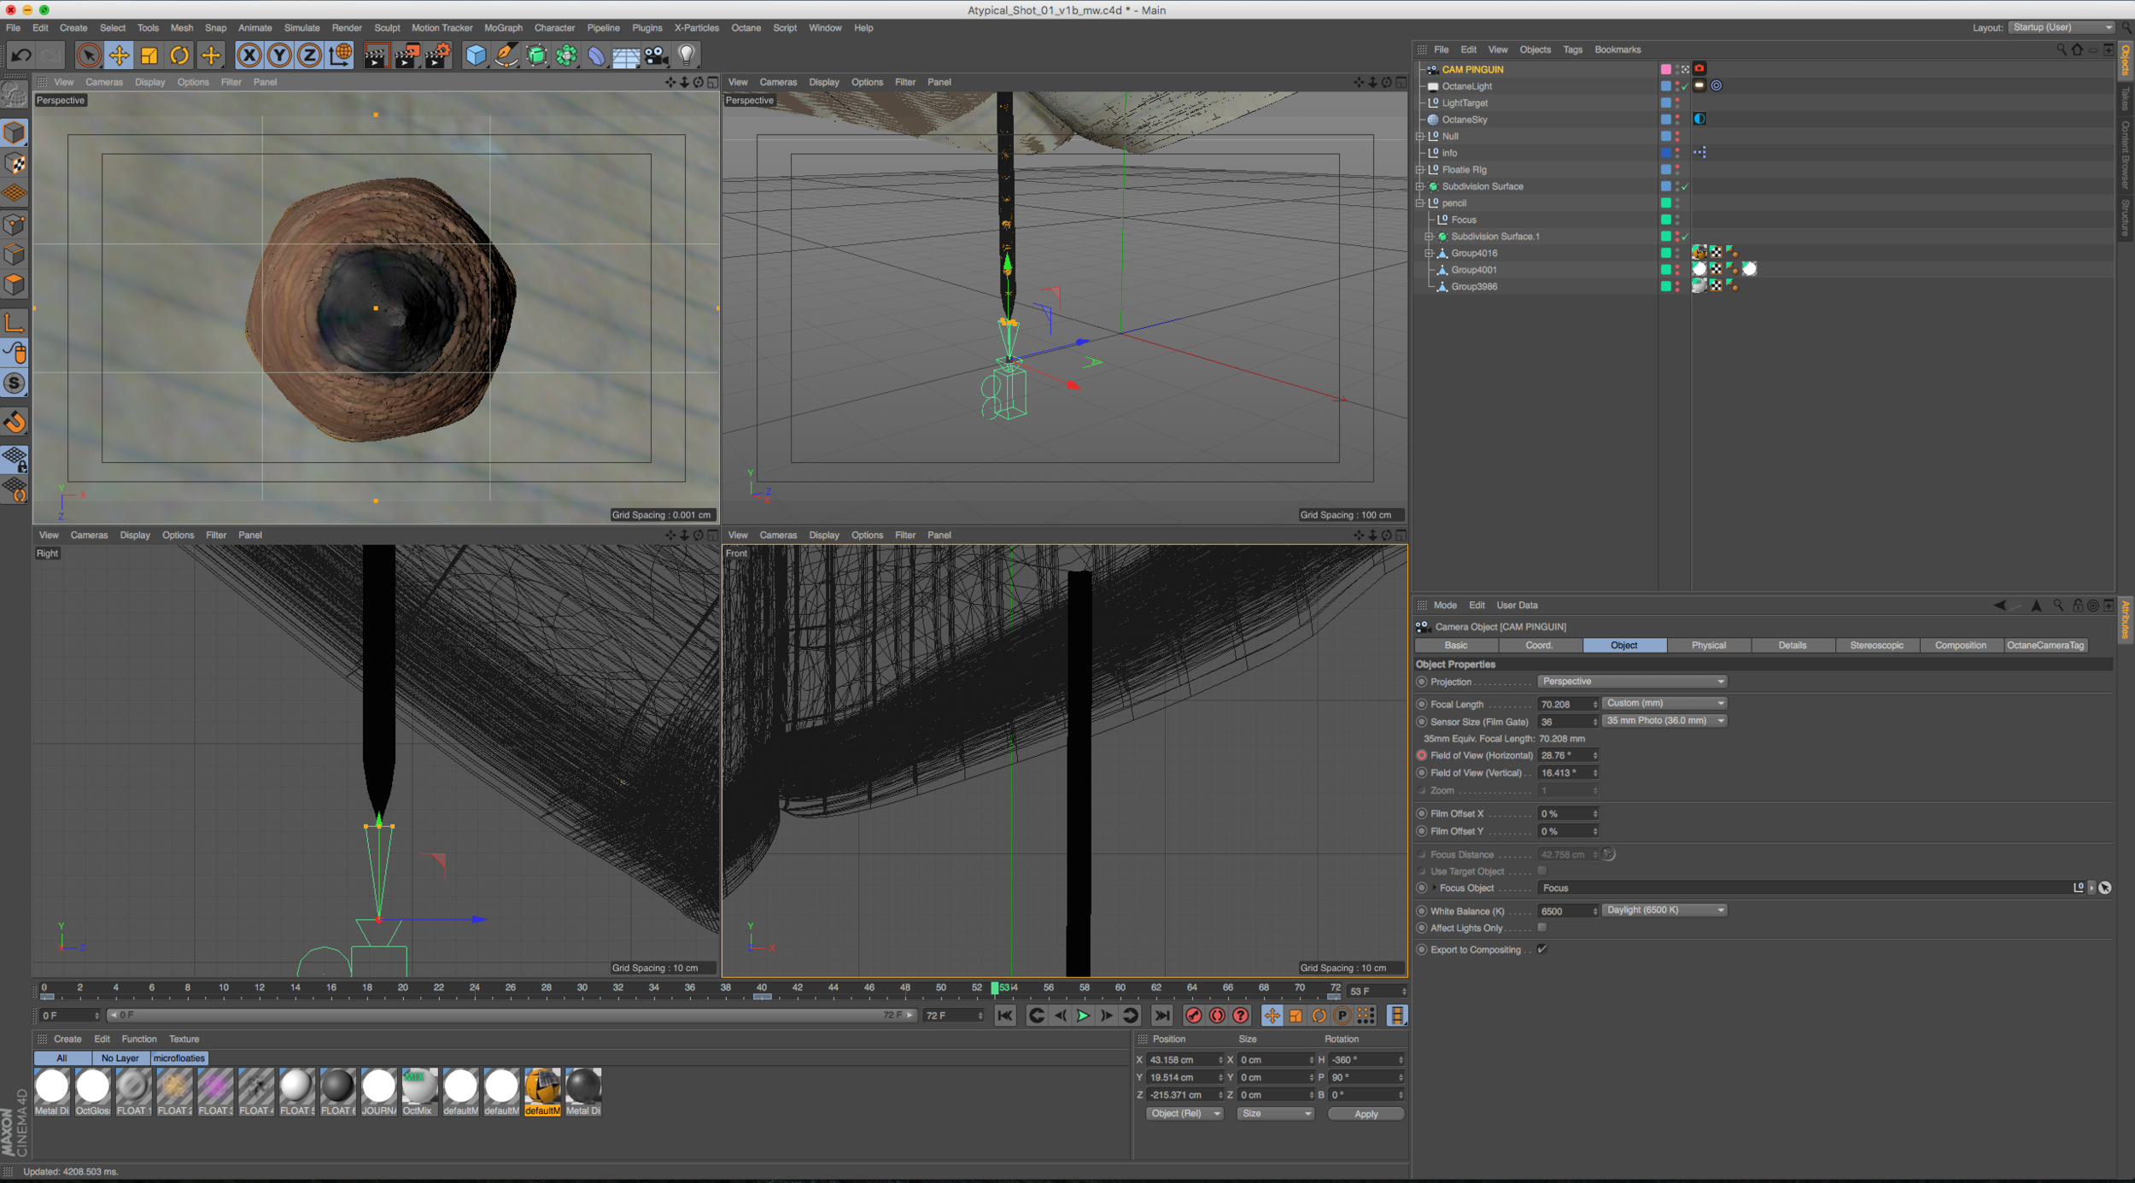Toggle visibility dots for OctaneLight

click(1676, 85)
